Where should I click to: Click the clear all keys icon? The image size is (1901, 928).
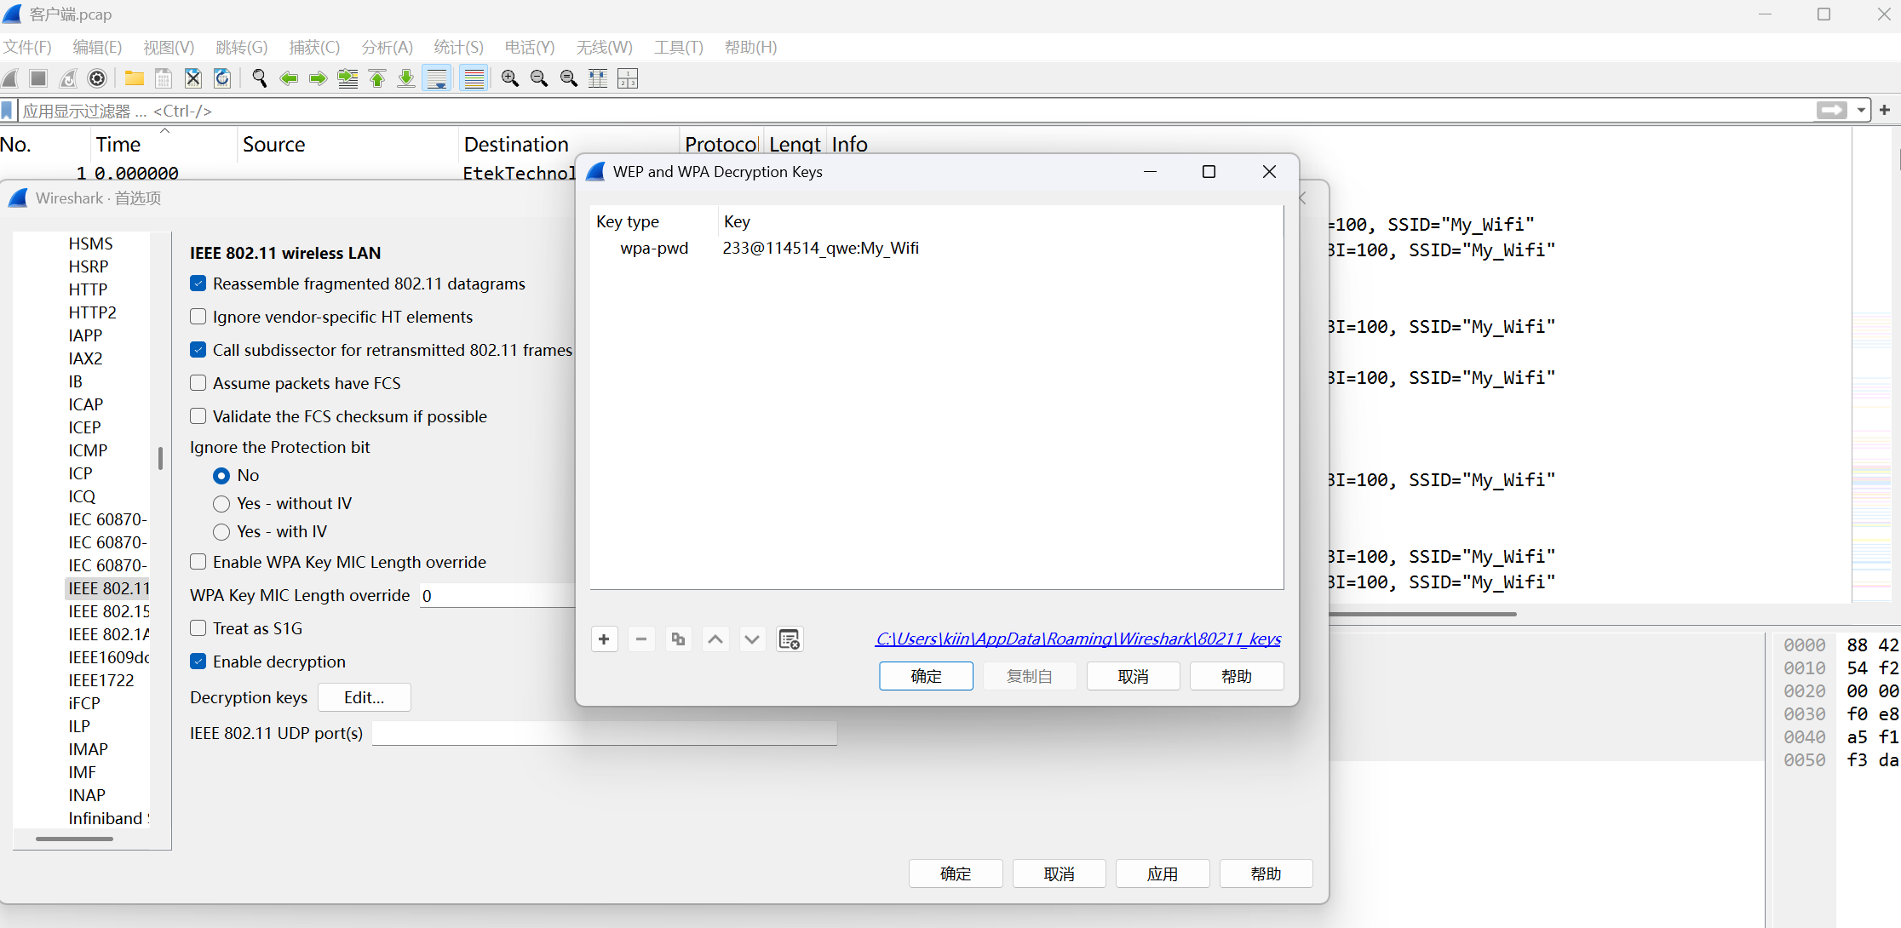tap(790, 639)
